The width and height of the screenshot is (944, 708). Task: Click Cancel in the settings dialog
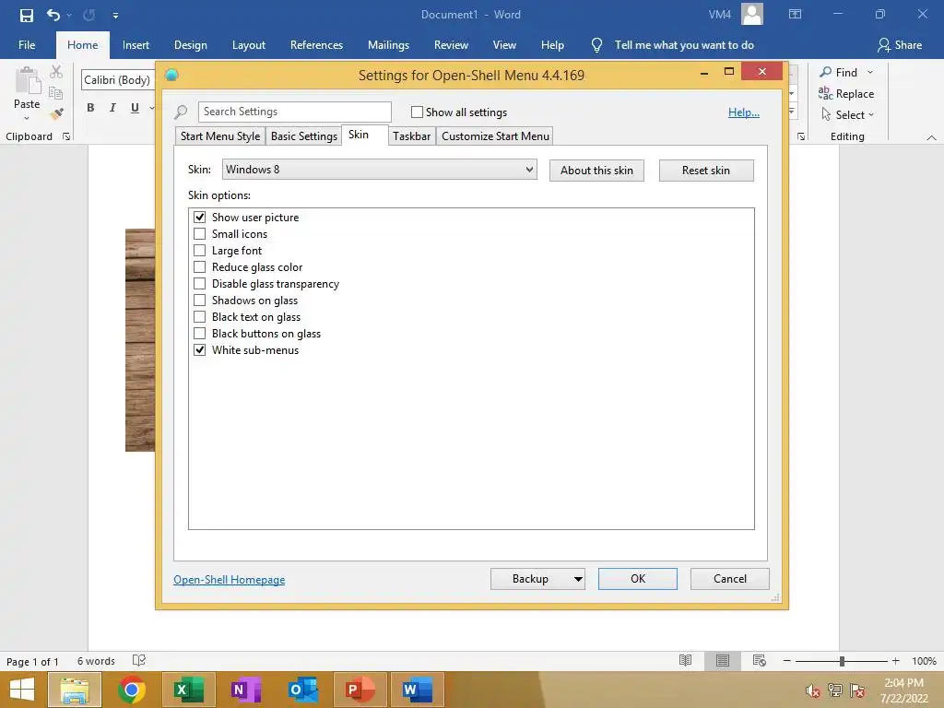pyautogui.click(x=730, y=579)
